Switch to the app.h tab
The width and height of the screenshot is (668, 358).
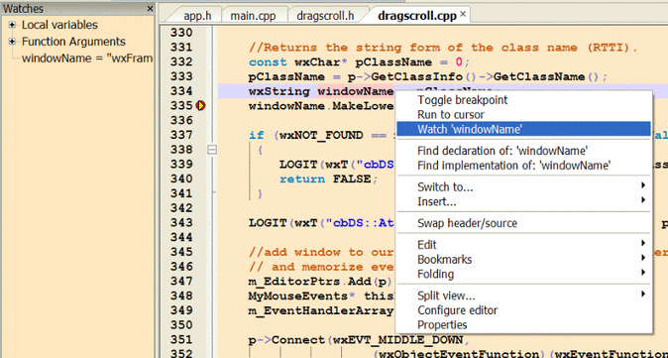point(197,16)
